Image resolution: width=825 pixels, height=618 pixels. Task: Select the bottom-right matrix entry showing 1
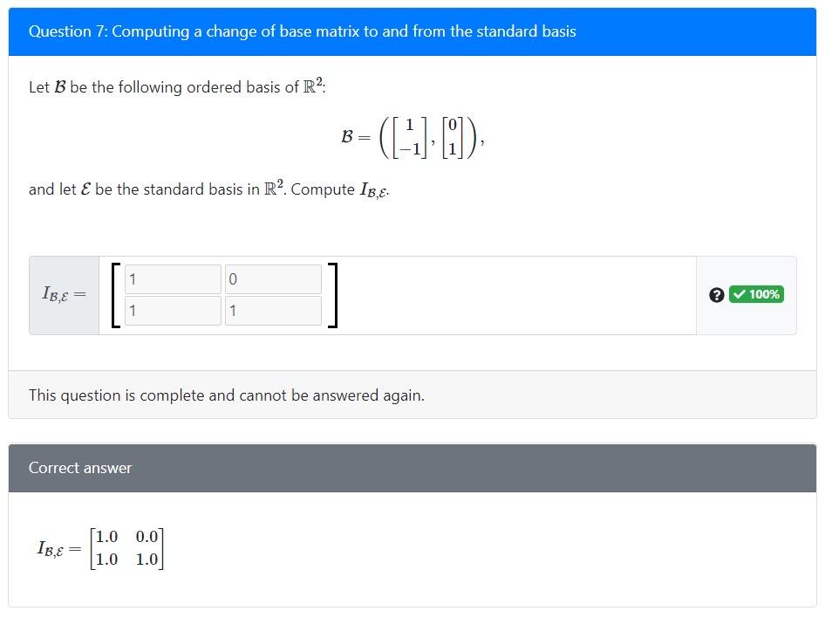coord(272,310)
